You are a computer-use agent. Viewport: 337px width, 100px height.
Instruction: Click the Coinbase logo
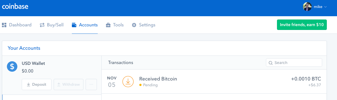(x=15, y=6)
